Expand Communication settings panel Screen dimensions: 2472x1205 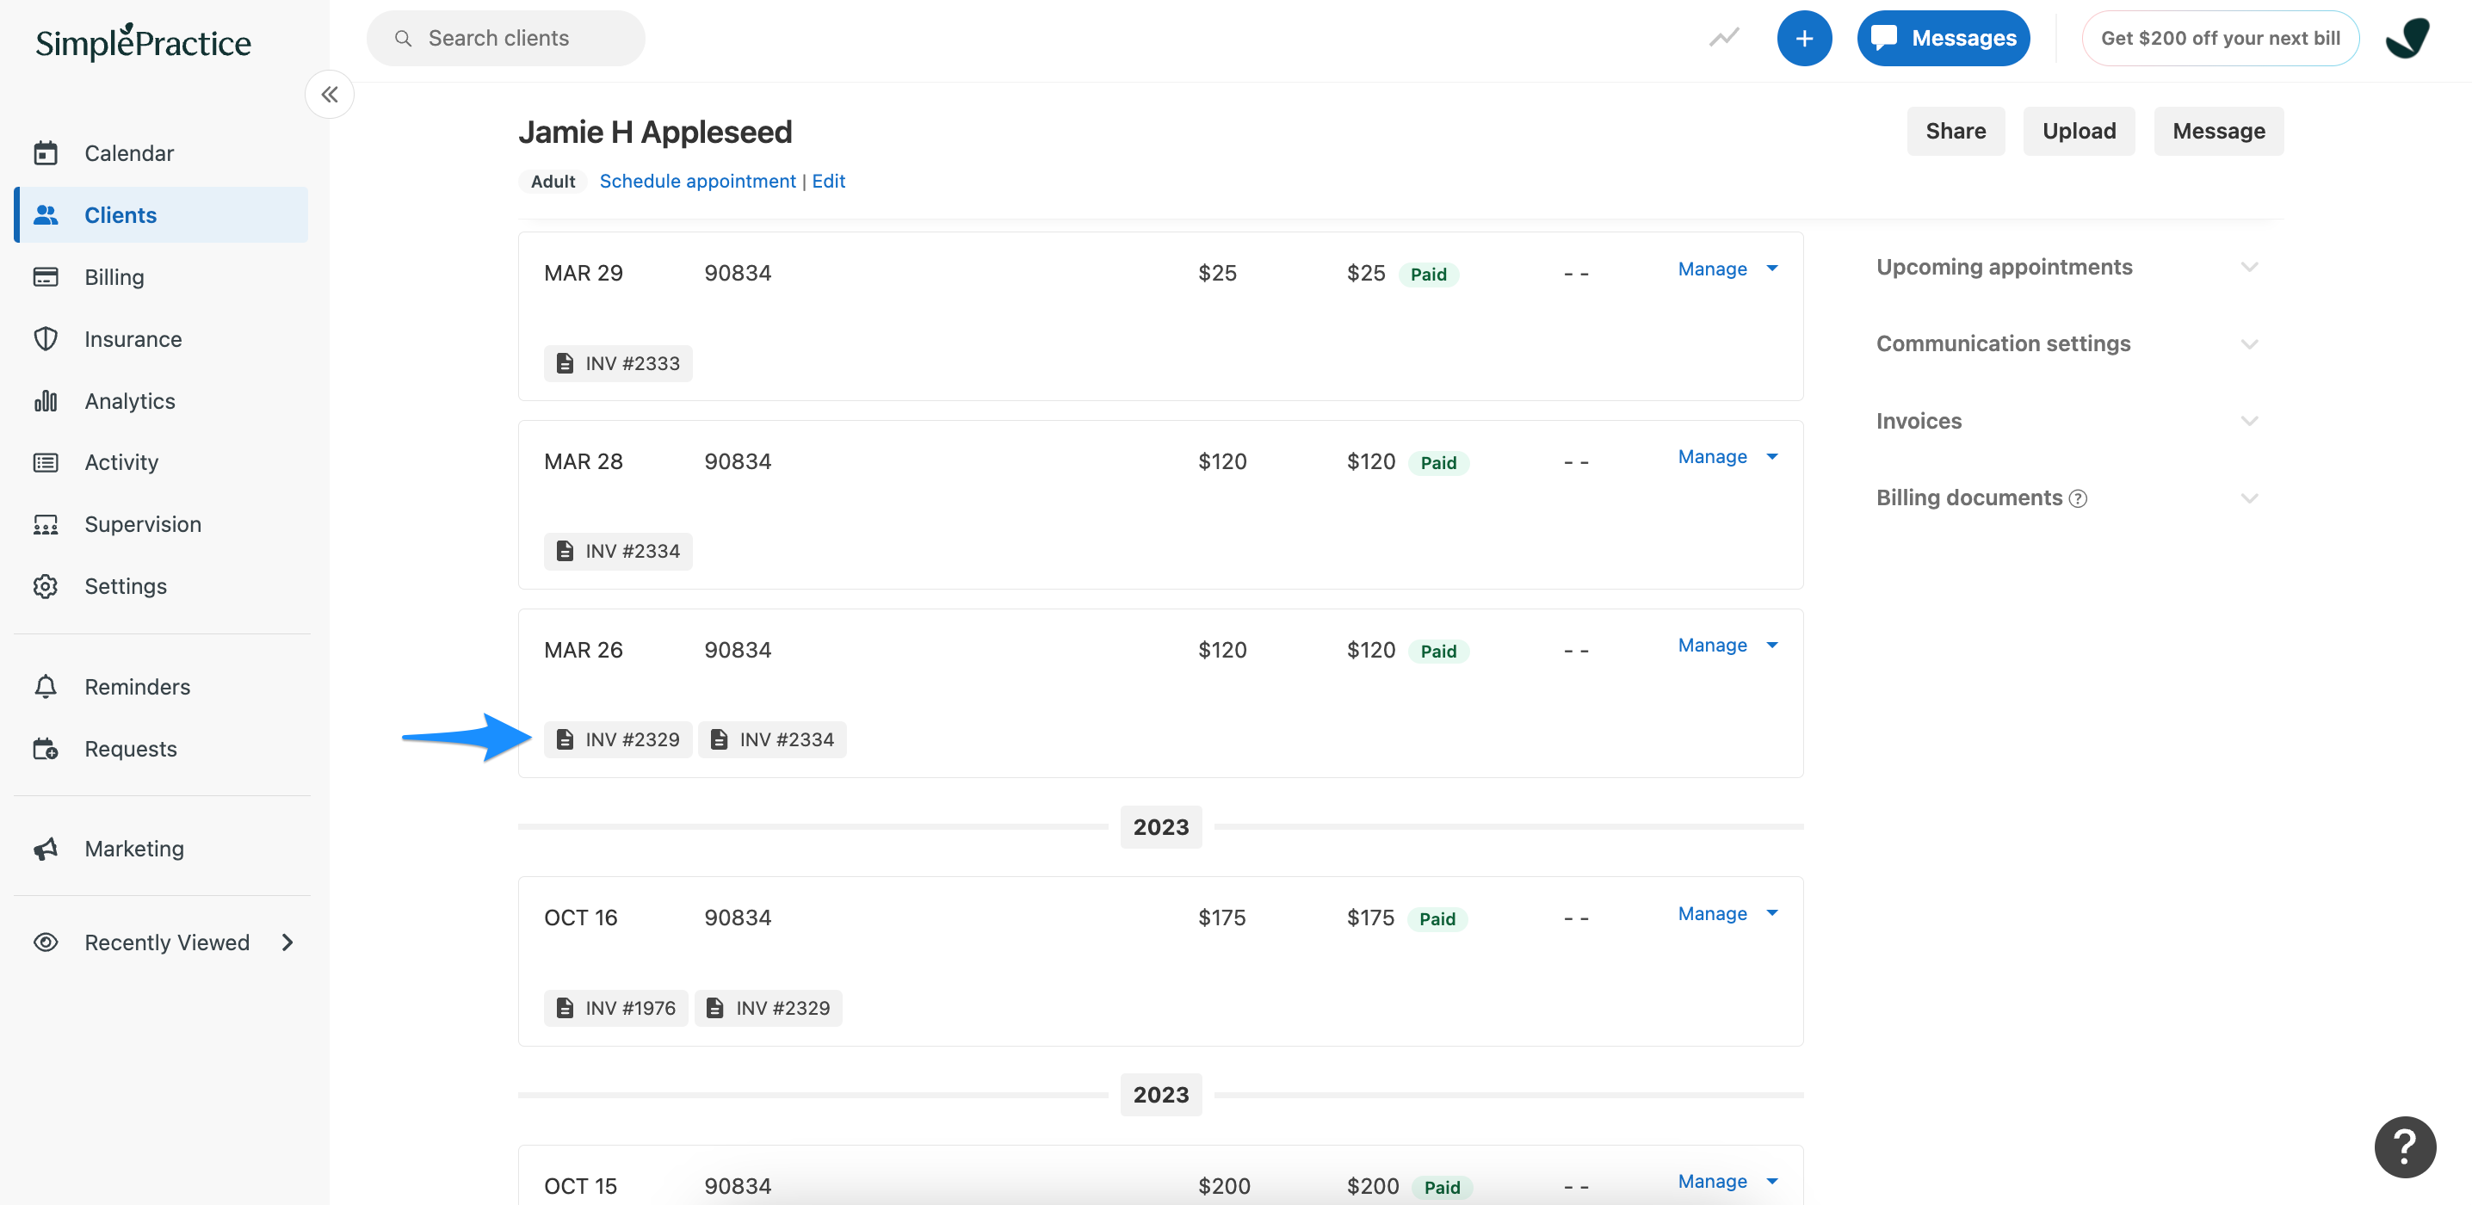point(2250,343)
